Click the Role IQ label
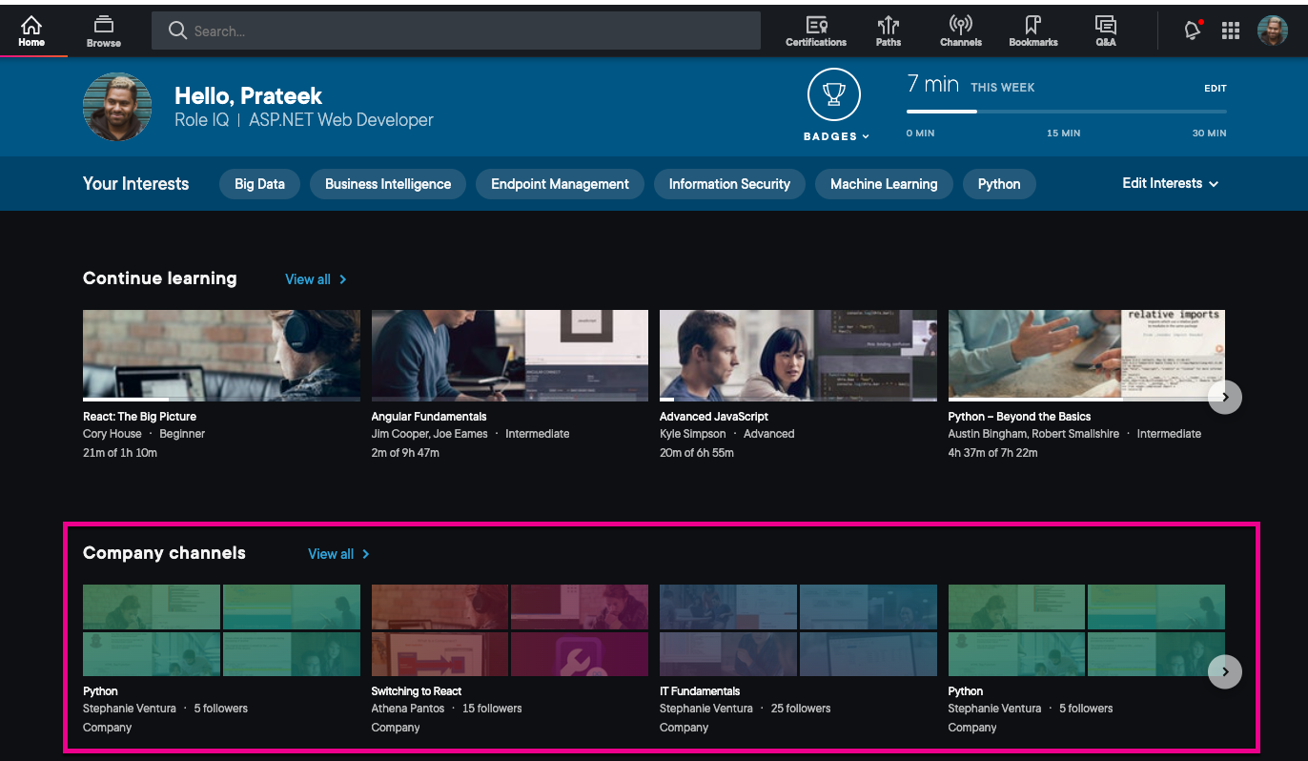The image size is (1308, 761). 202,120
